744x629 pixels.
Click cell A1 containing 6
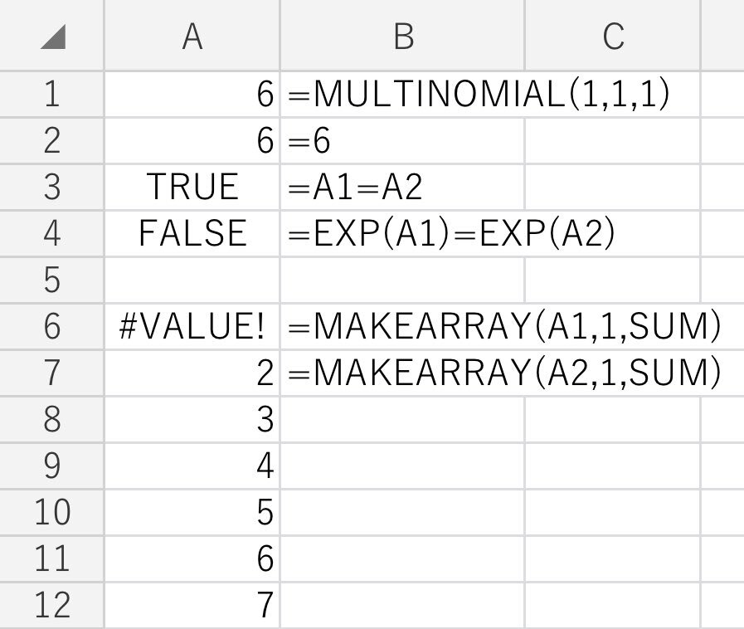pos(192,95)
